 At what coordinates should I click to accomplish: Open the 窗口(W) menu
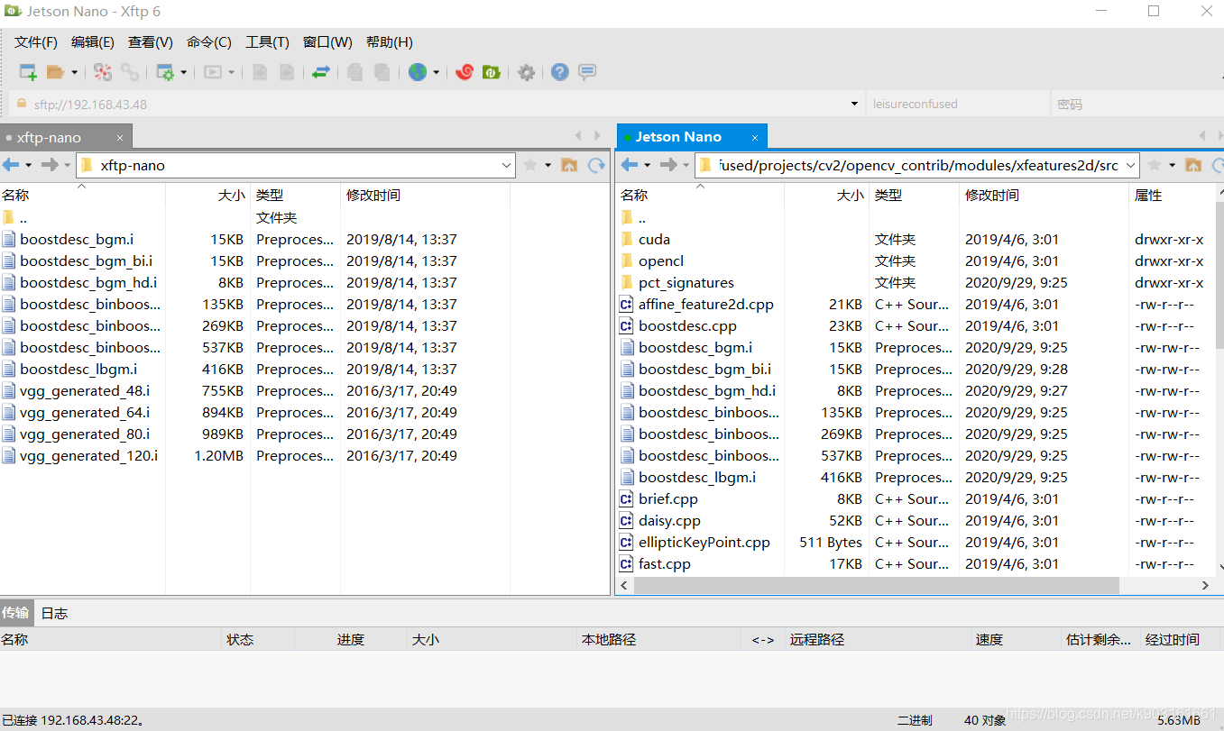327,42
